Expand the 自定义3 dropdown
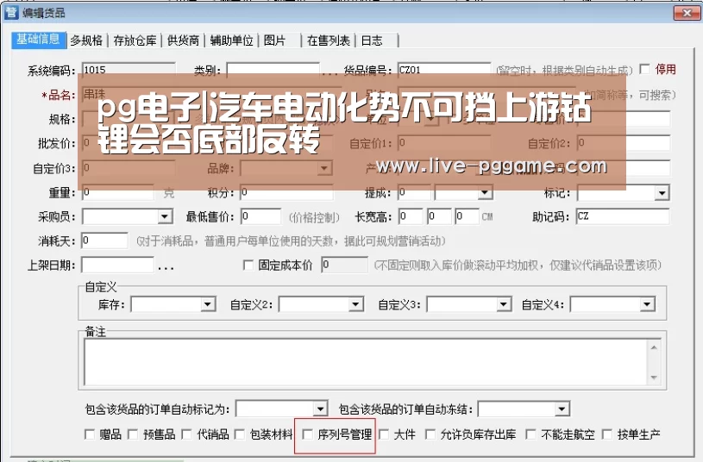 [504, 305]
